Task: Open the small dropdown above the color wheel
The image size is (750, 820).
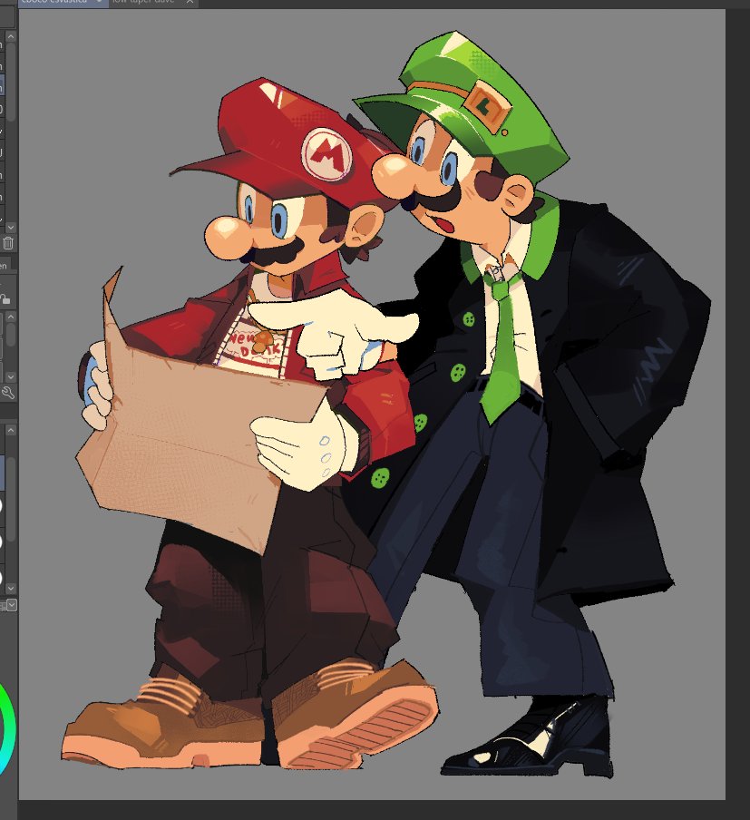Action: coord(12,605)
